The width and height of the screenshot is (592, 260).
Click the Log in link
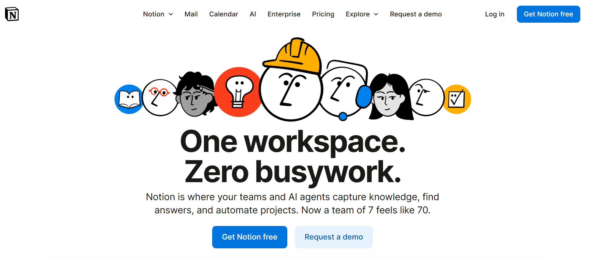(x=494, y=14)
